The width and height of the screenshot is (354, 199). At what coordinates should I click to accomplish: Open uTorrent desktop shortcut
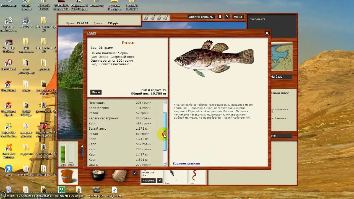[61, 192]
